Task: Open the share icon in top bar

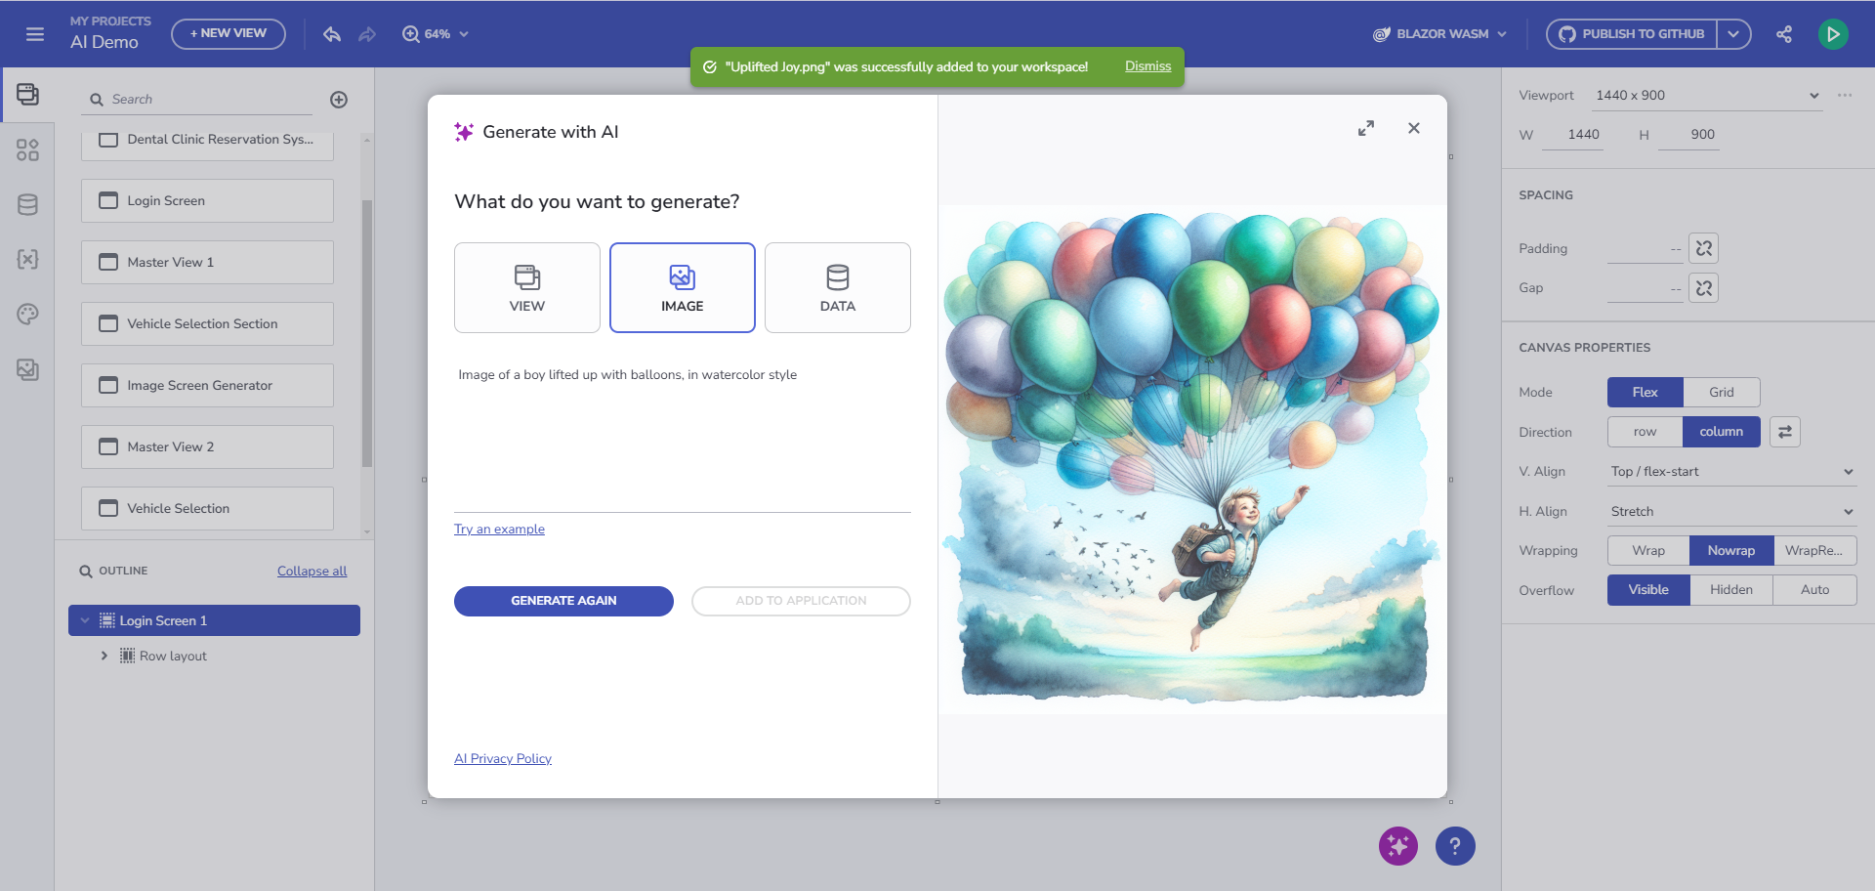Action: (x=1784, y=34)
